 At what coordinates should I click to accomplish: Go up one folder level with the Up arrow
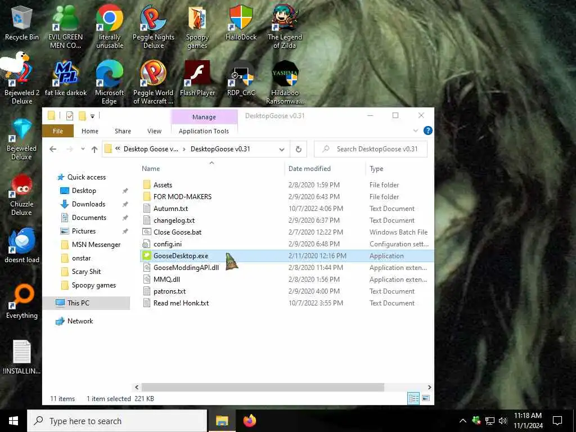94,149
